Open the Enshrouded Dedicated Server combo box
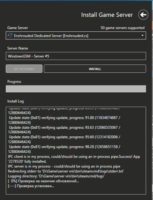153x200 pixels. [76, 36]
